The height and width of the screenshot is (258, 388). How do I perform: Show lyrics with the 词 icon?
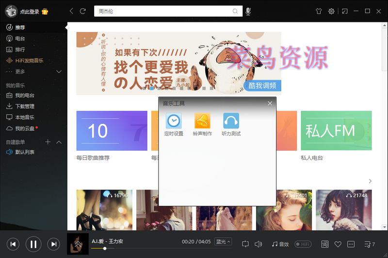pyautogui.click(x=325, y=244)
